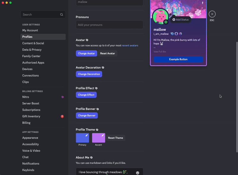Focus the settings Search field
238x175 pixels.
coord(43,15)
